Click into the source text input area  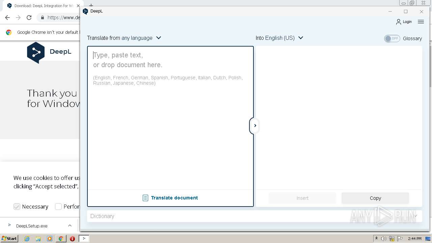point(170,118)
